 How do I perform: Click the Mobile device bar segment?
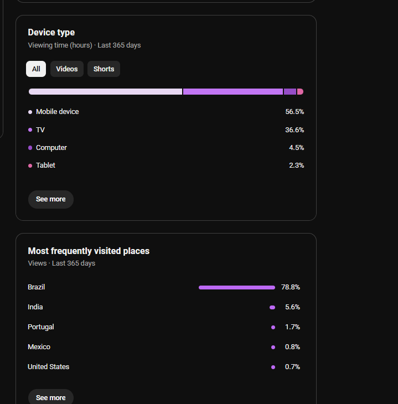(105, 91)
